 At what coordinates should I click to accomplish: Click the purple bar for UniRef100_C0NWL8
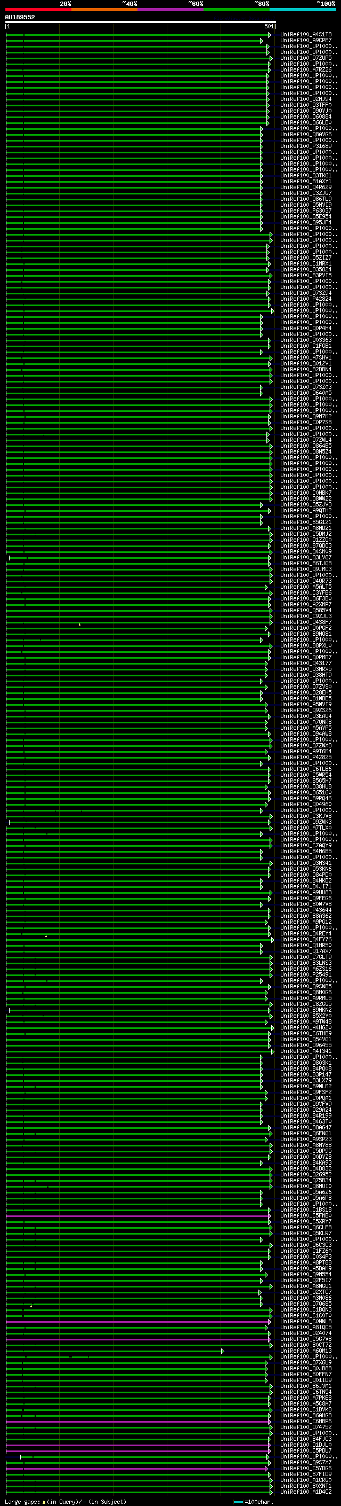click(x=138, y=1321)
